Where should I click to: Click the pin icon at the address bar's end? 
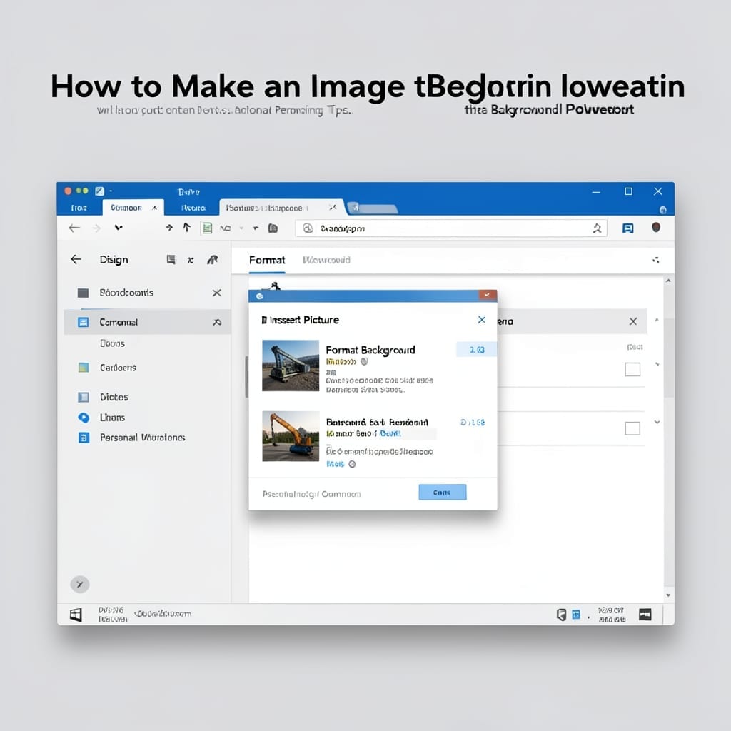click(597, 228)
